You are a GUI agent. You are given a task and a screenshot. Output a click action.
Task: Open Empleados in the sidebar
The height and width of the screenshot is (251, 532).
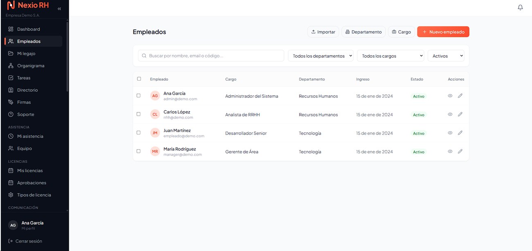pyautogui.click(x=34, y=41)
